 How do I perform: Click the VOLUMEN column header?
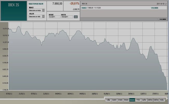click(154, 8)
